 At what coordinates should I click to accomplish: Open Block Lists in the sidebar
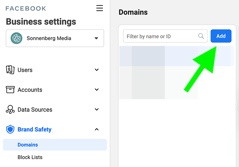(x=30, y=157)
